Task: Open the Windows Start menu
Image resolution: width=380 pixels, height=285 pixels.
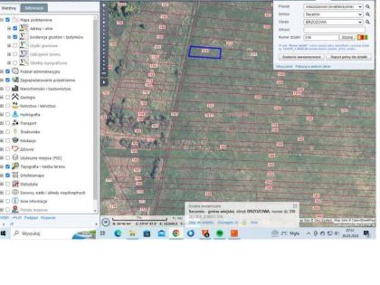Action: (3, 233)
